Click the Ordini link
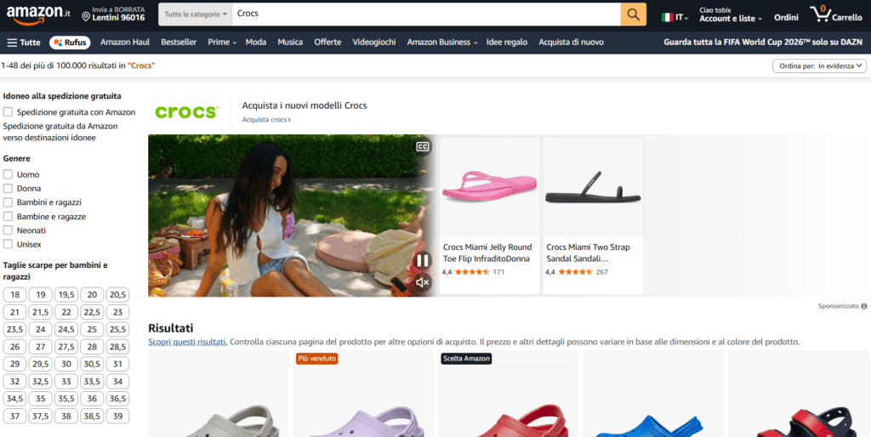Viewport: 871px width, 437px height. point(786,17)
